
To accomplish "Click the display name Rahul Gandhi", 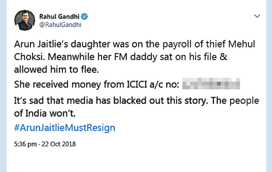I will click(x=59, y=17).
